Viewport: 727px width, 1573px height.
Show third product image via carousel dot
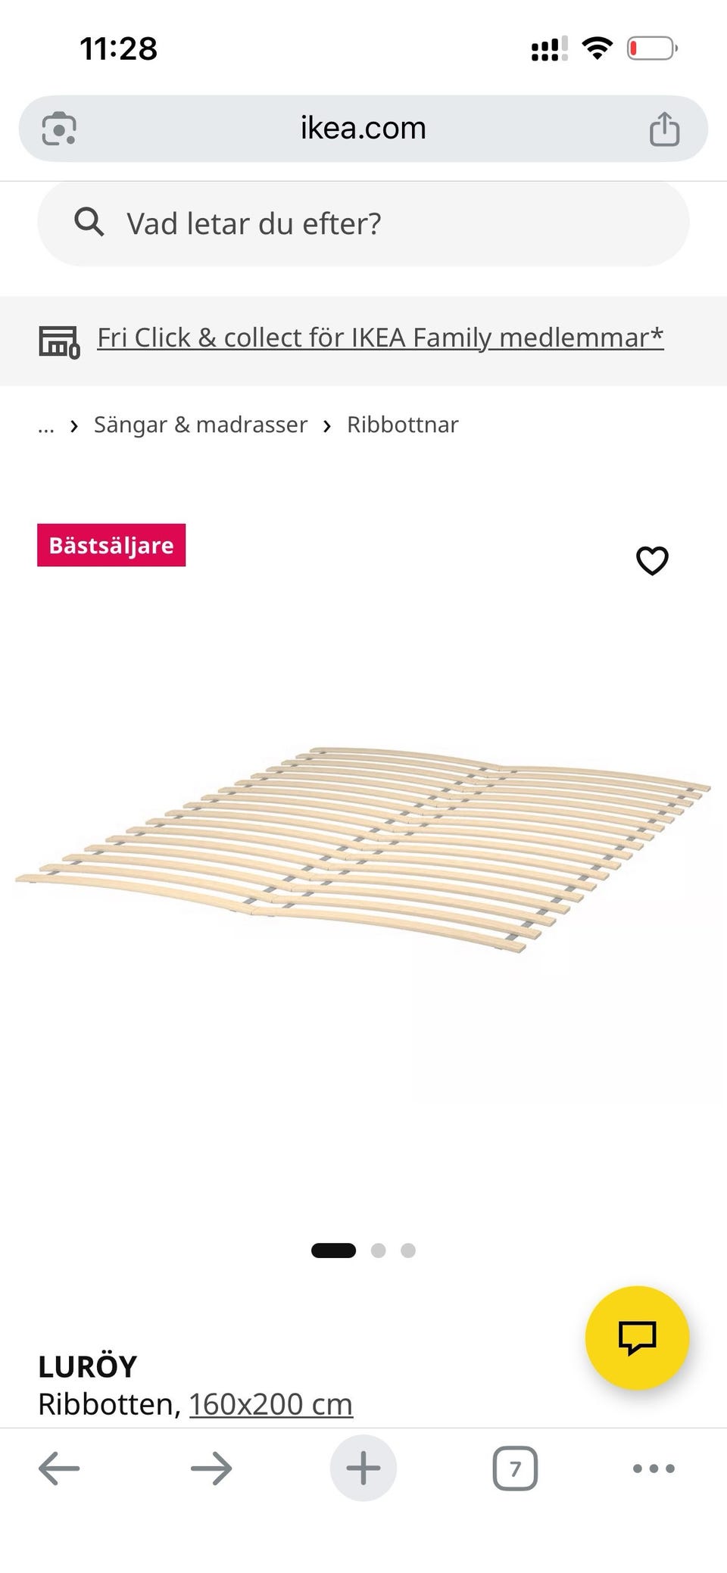click(408, 1251)
